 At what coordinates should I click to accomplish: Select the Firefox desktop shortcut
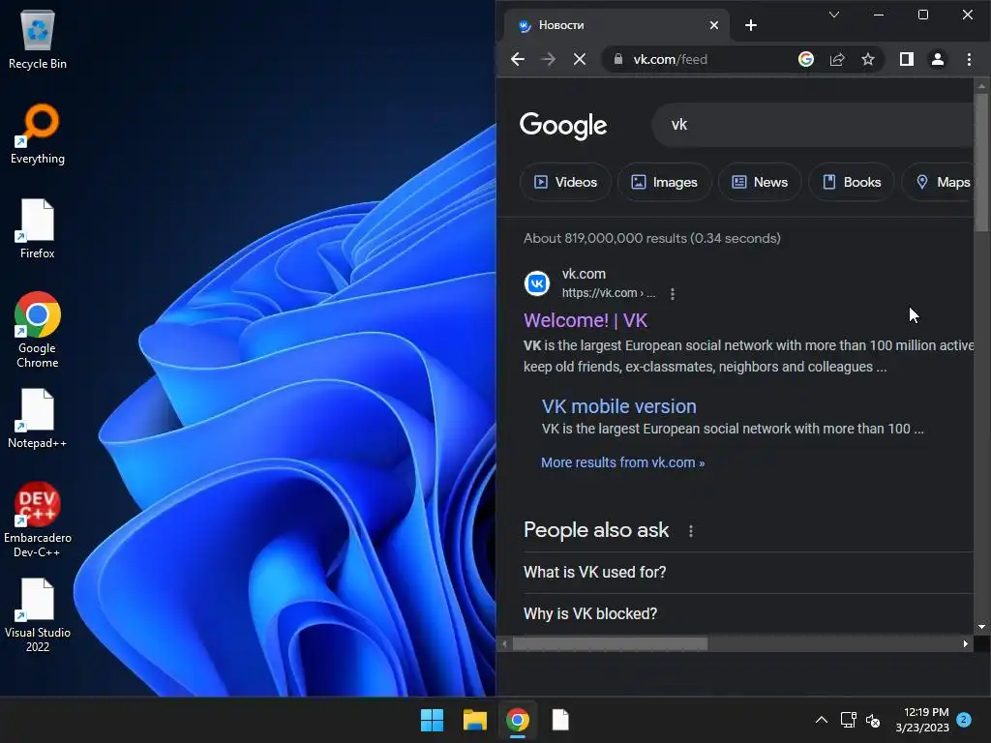point(38,228)
